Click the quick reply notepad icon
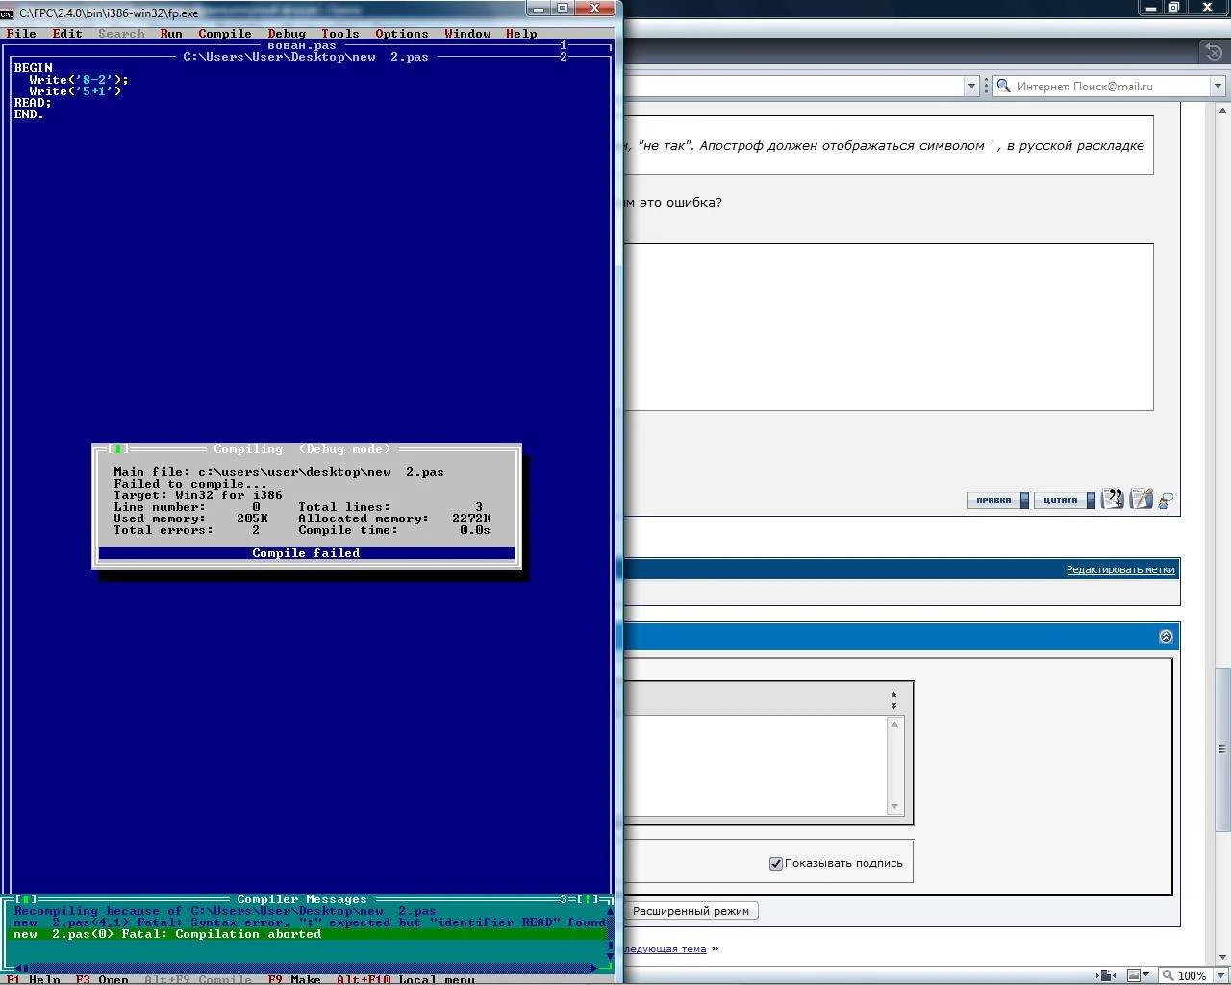1231x985 pixels. [1142, 499]
